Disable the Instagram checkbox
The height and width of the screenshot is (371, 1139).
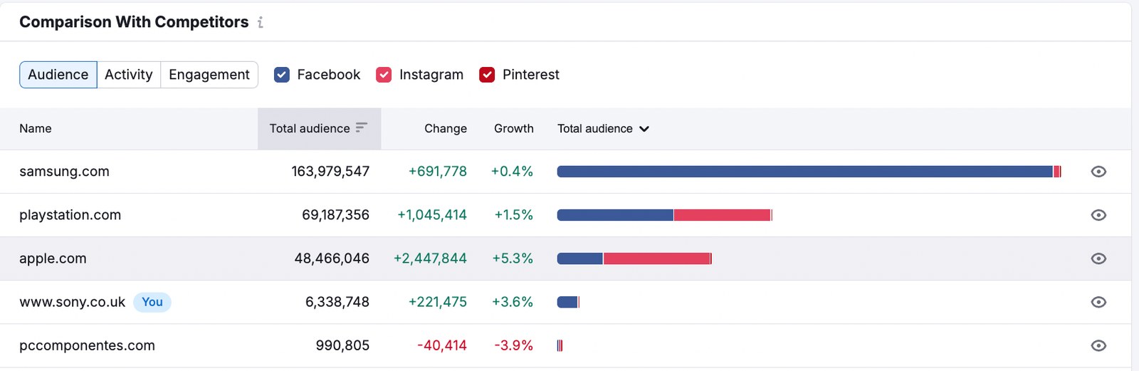coord(384,75)
